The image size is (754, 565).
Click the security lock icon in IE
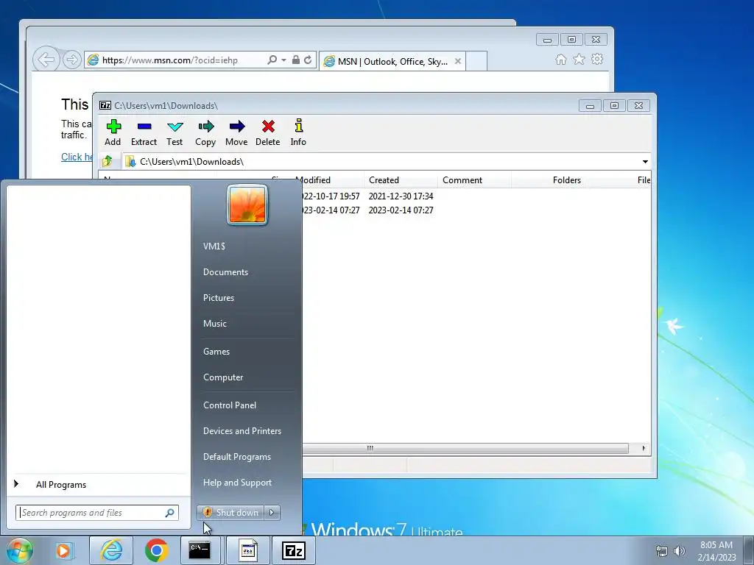click(x=296, y=60)
